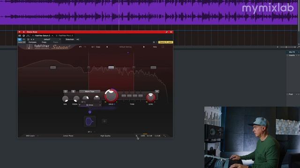Viewport: 300px width, 168px height.
Task: Open the Saturn Help menu
Action: (x=155, y=47)
